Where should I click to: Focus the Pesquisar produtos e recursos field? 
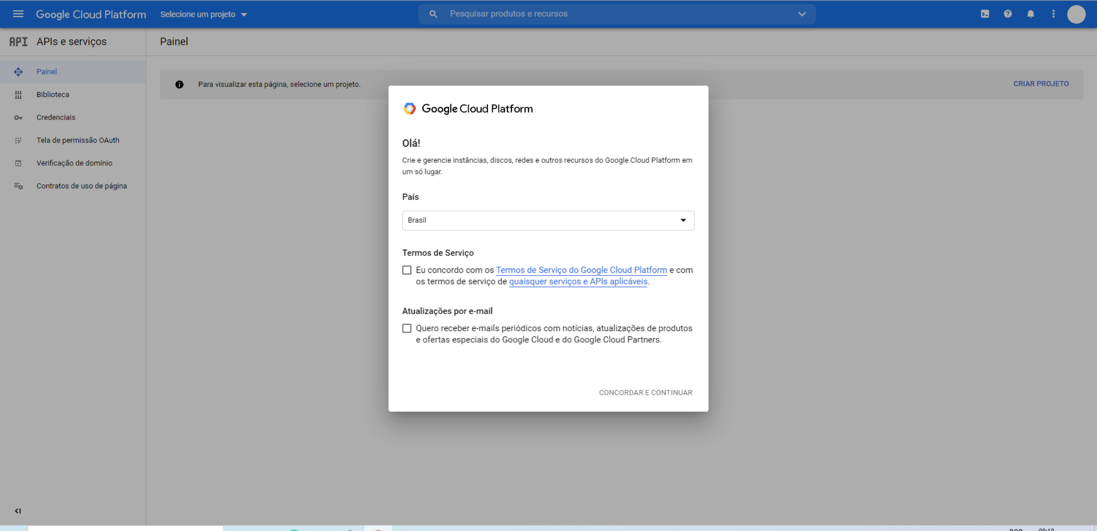pyautogui.click(x=616, y=14)
